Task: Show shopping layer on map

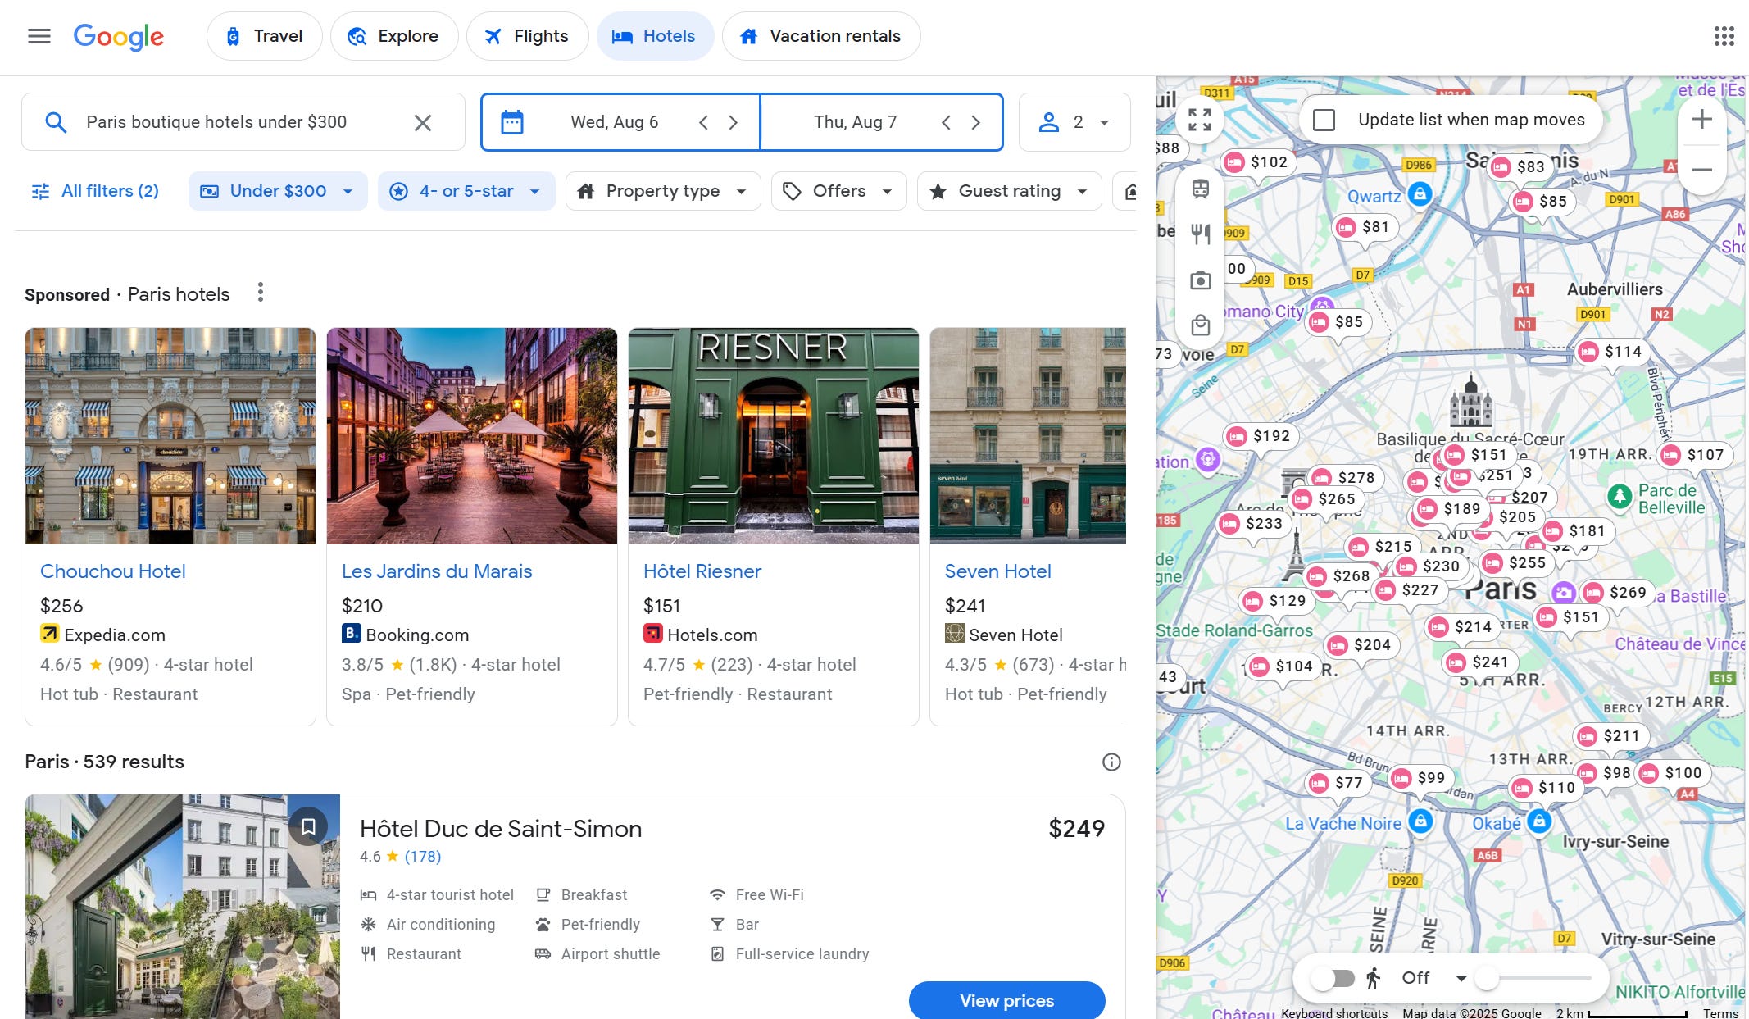Action: pos(1201,325)
